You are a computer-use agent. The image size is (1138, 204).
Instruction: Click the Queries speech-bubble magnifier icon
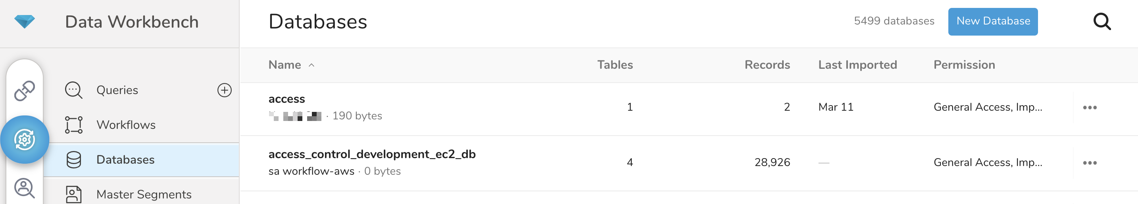pyautogui.click(x=73, y=90)
